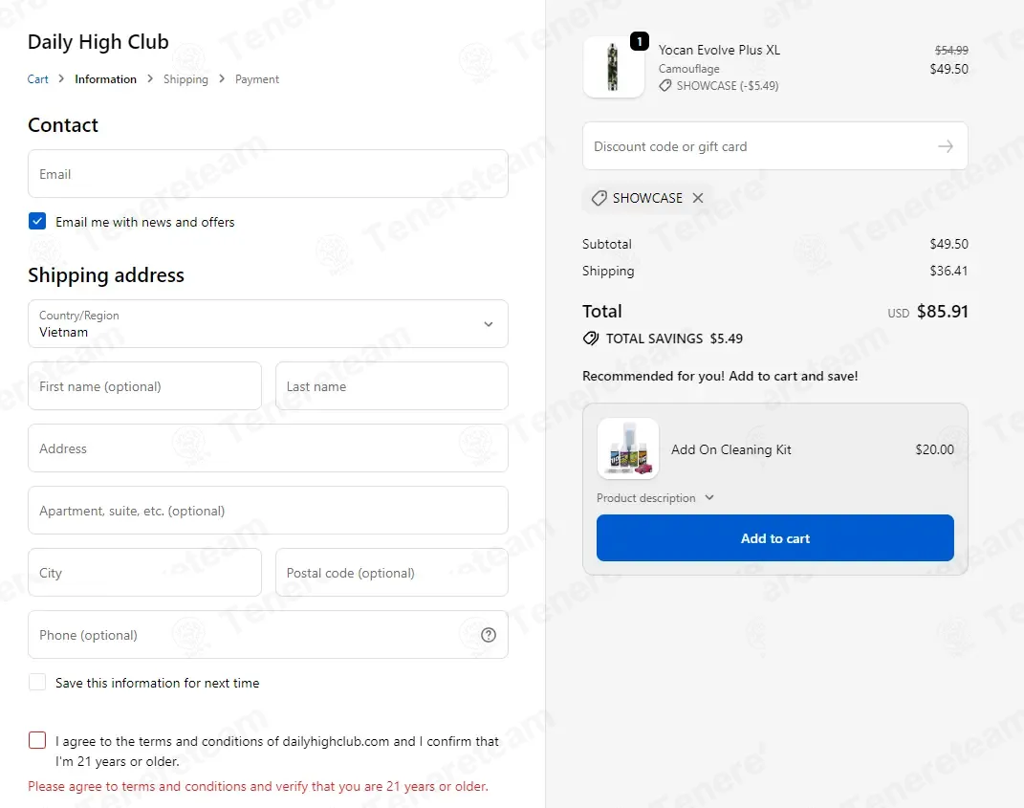Click the Discount code or gift card field
Image resolution: width=1024 pixels, height=808 pixels.
(757, 146)
